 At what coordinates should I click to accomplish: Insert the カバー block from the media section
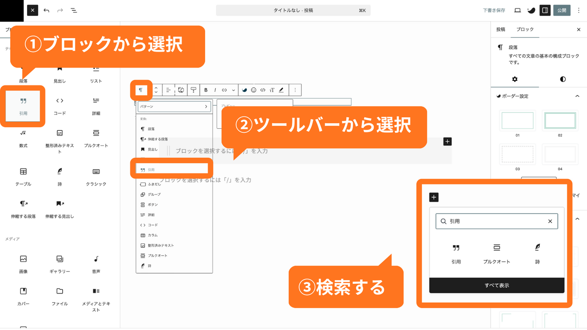pos(23,297)
